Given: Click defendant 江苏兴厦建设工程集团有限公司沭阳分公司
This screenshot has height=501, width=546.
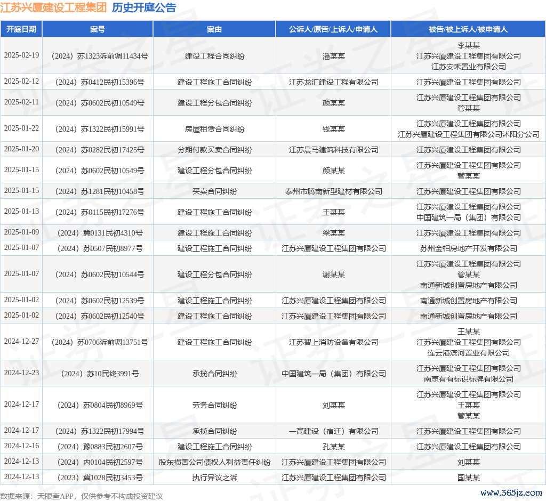Looking at the screenshot, I should tap(469, 134).
